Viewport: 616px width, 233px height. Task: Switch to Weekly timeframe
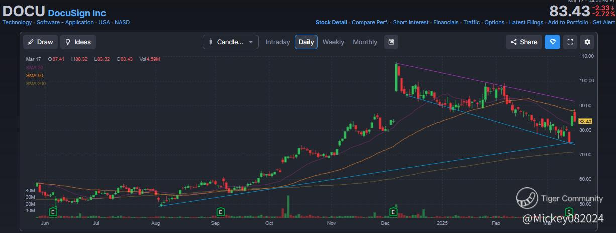(x=333, y=42)
